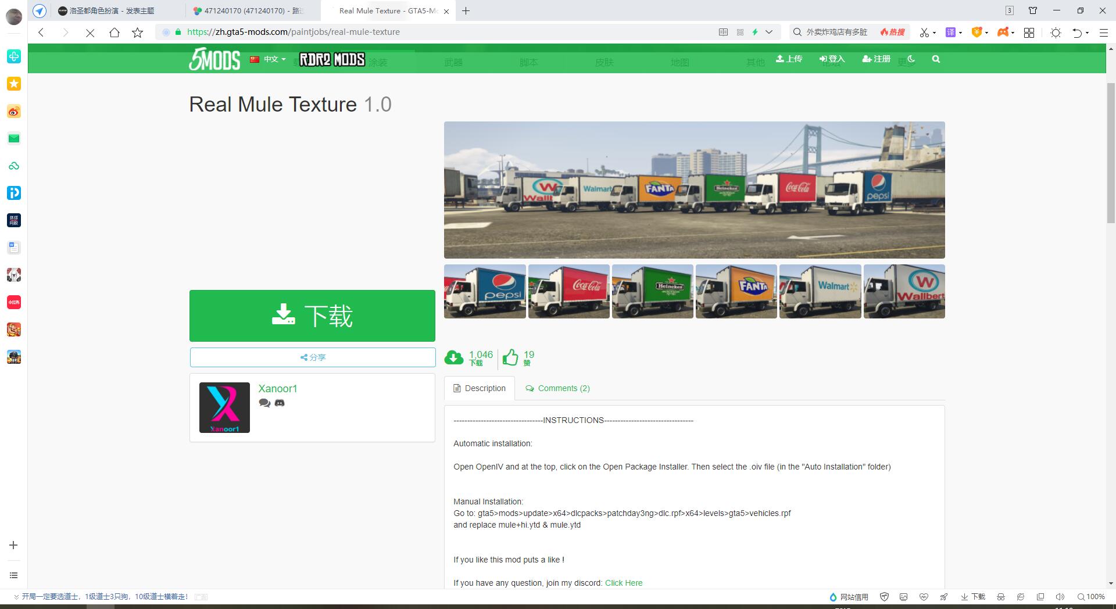Click the 登入 login menu item
The height and width of the screenshot is (609, 1116).
[832, 59]
